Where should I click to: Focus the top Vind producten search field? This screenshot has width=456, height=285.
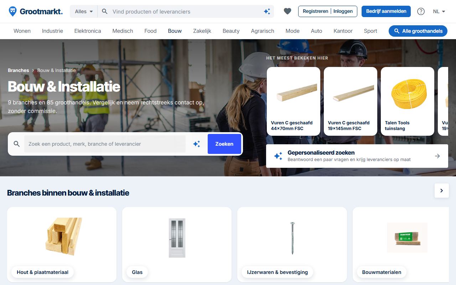pyautogui.click(x=185, y=11)
